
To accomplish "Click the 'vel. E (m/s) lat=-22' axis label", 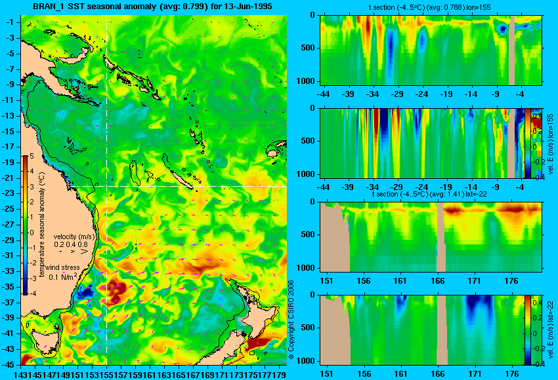I will [550, 330].
